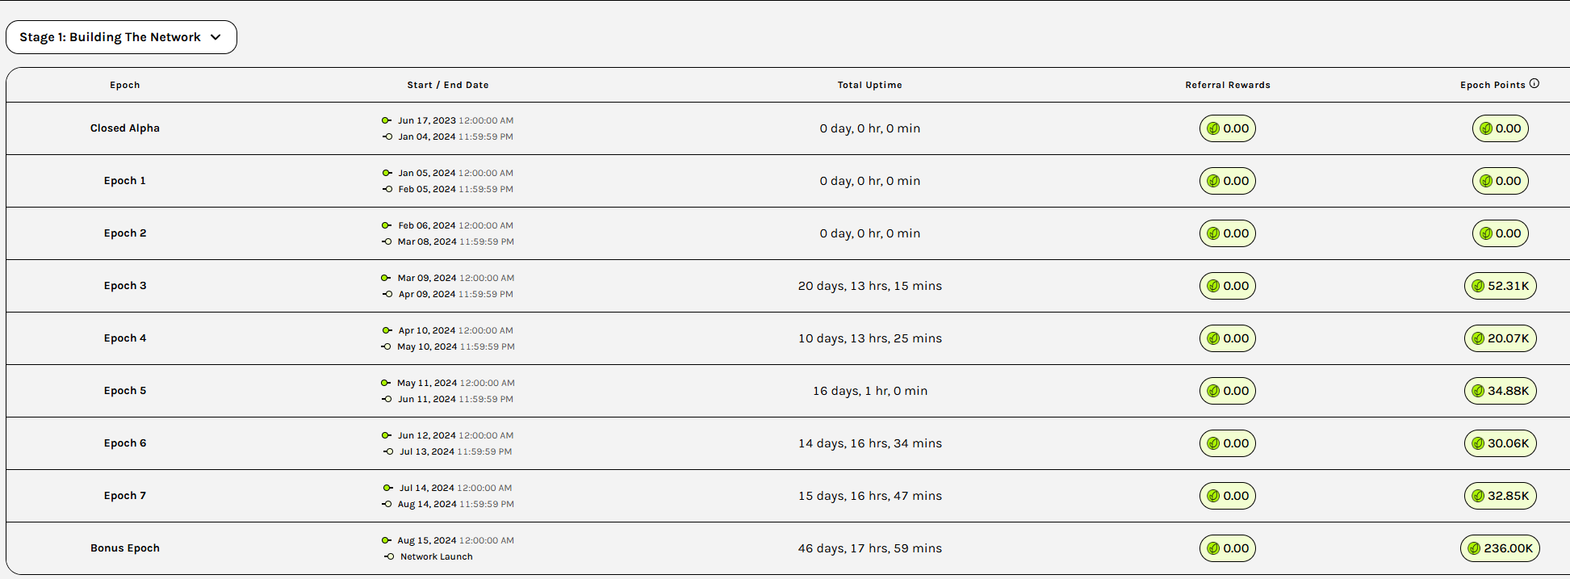This screenshot has height=579, width=1570.
Task: Click the Epoch 6 30.06K points badge
Action: click(x=1501, y=443)
